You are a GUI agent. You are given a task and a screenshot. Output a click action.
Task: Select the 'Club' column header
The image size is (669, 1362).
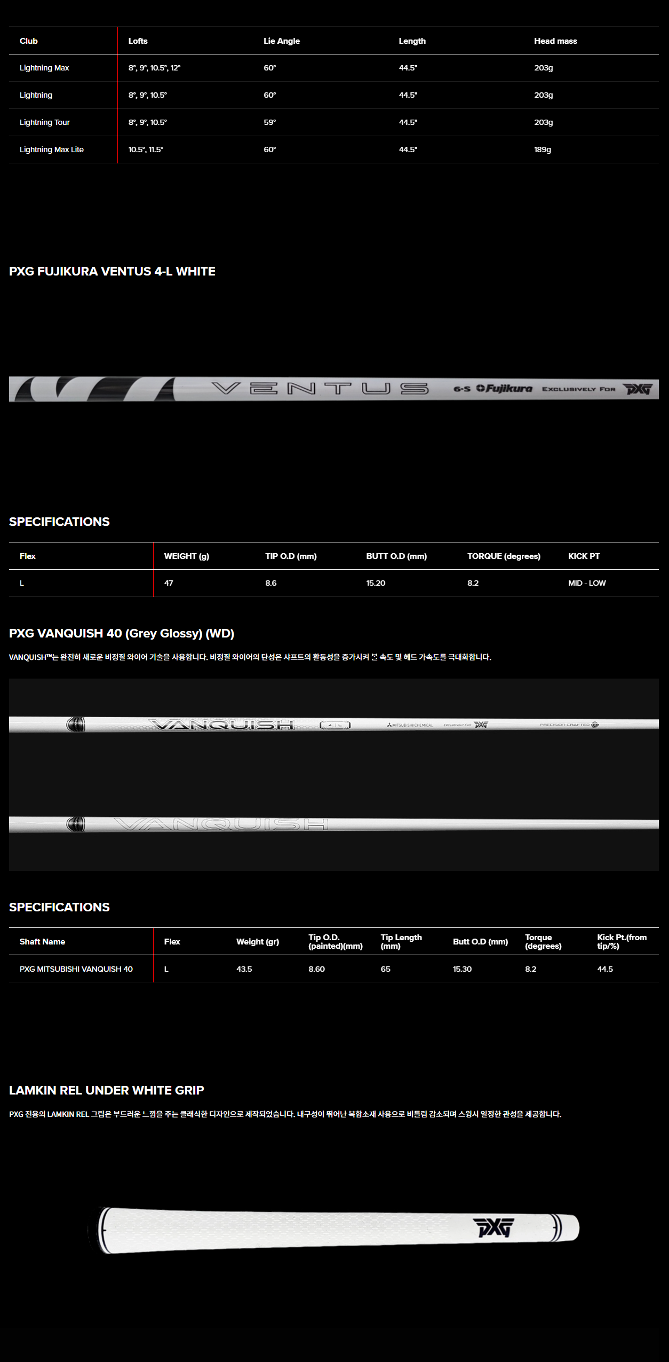[29, 41]
